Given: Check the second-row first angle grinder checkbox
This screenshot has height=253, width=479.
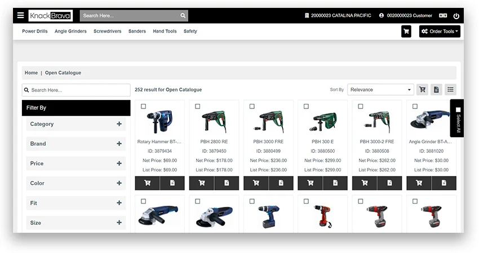Looking at the screenshot, I should pyautogui.click(x=143, y=201).
